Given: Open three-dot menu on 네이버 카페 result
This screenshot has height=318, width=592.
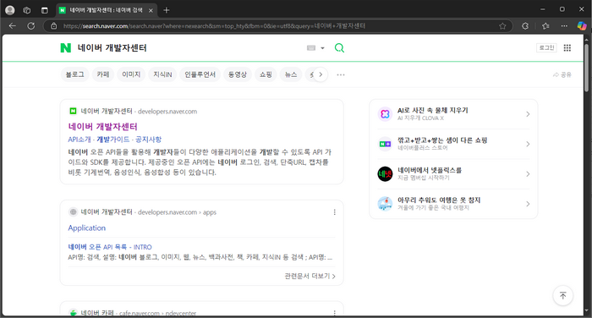Looking at the screenshot, I should [x=335, y=313].
